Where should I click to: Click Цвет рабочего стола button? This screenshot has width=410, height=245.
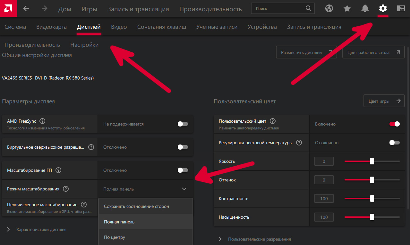pos(373,52)
